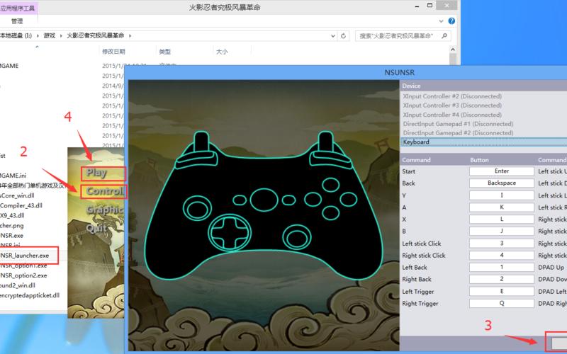Screen dimensions: 567x354
Task: Select XInput Controller #2 device
Action: 451,96
